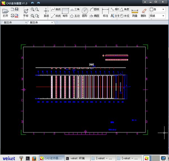The width and height of the screenshot is (169, 161).
Task: Close the second 新文件 tab
Action: (52, 23)
